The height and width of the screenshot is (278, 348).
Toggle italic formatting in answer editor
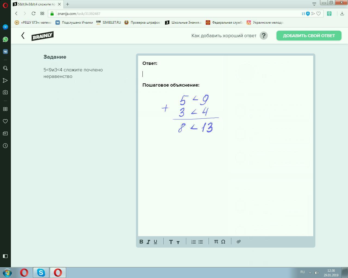[148, 242]
